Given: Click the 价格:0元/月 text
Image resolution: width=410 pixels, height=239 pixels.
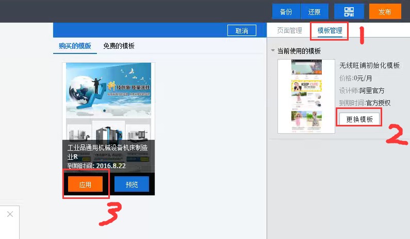Looking at the screenshot, I should click(355, 78).
